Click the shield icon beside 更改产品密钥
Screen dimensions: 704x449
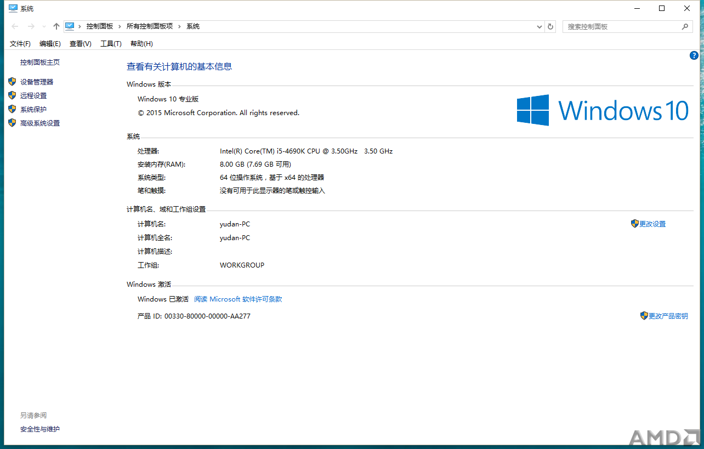(x=644, y=316)
